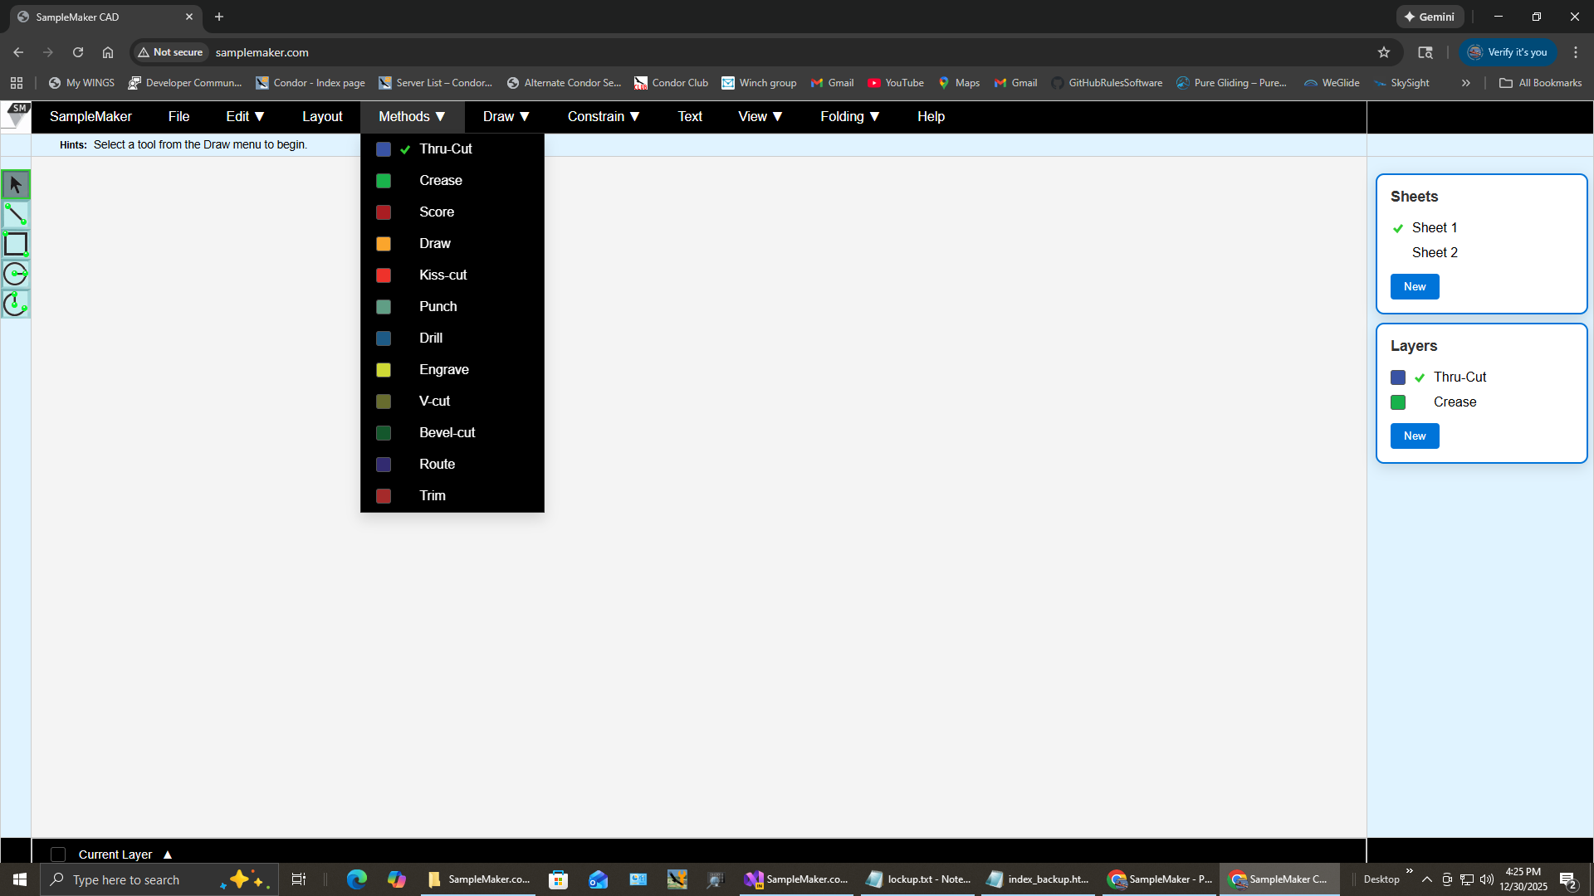Image resolution: width=1594 pixels, height=896 pixels.
Task: Open Microsoft Edge from the taskbar
Action: point(357,879)
